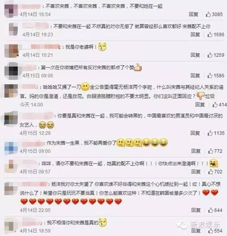Reply to the 4月14日 22:05 comment
The width and height of the screenshot is (227, 236).
(x=196, y=210)
